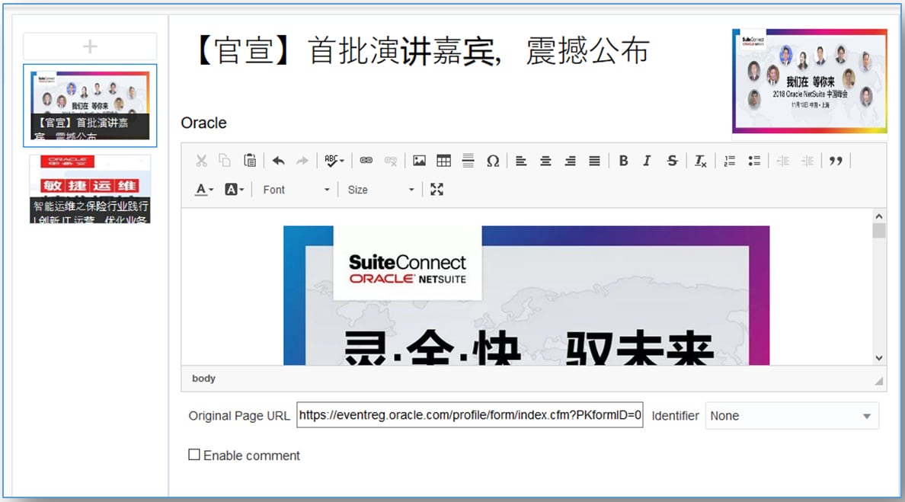Click the SuiteConnect banner image in editor
The width and height of the screenshot is (905, 502).
pyautogui.click(x=526, y=296)
